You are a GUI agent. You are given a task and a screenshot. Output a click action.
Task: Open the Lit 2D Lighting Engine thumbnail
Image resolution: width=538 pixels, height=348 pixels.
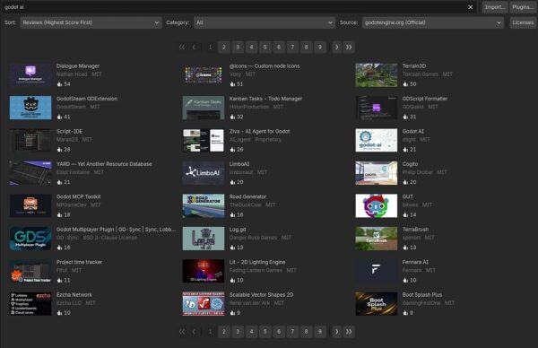click(x=204, y=271)
